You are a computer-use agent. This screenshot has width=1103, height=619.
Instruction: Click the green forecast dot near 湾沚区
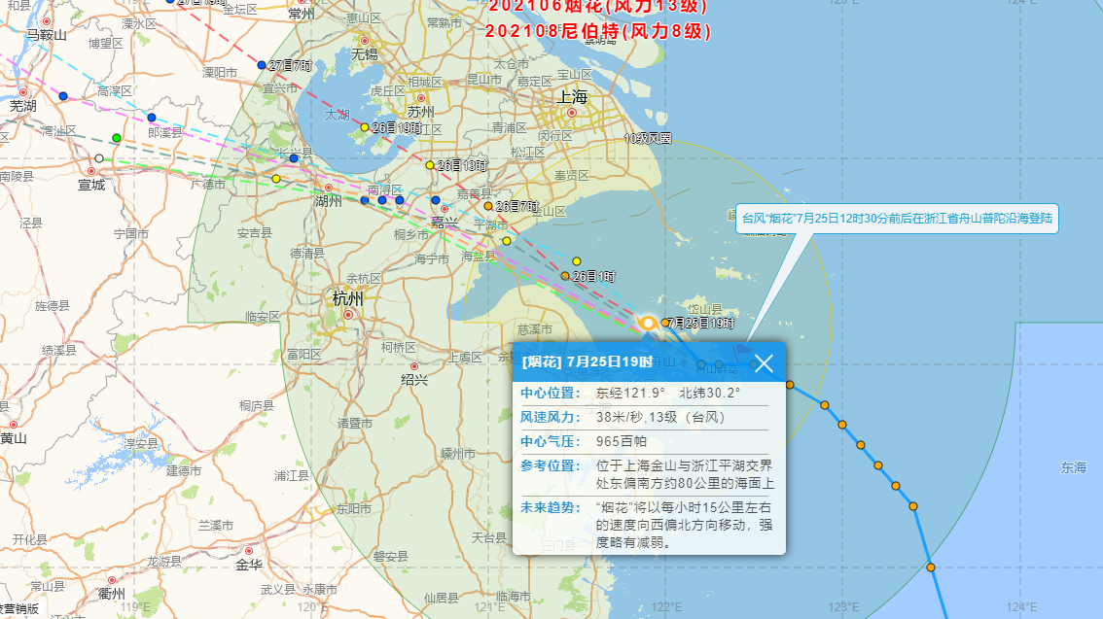pyautogui.click(x=117, y=138)
